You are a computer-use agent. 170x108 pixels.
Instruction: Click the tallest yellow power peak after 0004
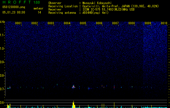tap(74, 104)
